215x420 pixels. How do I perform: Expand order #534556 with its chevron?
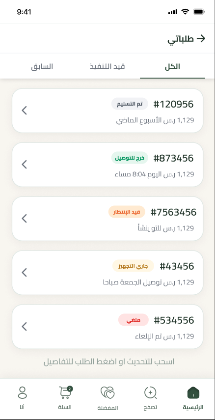click(25, 327)
